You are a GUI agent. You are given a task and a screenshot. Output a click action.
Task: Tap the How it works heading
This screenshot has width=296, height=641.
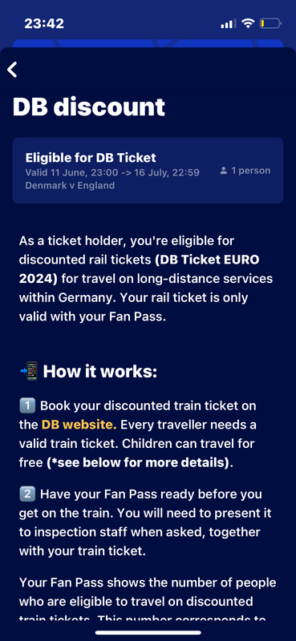coord(100,372)
